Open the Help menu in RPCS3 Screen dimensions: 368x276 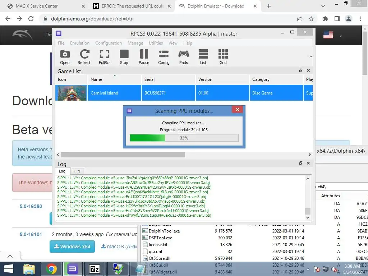188,43
